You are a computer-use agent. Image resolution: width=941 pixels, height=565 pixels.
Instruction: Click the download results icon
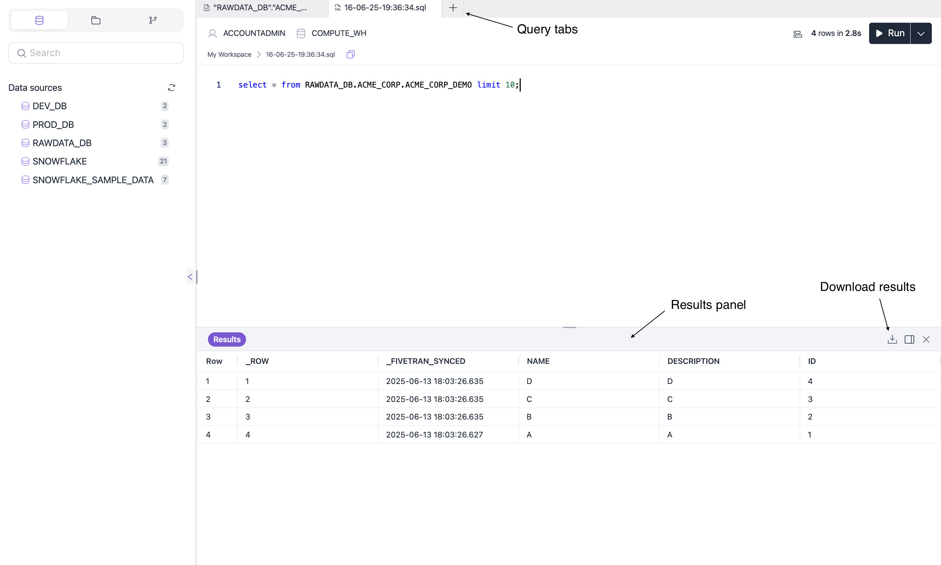pos(892,339)
